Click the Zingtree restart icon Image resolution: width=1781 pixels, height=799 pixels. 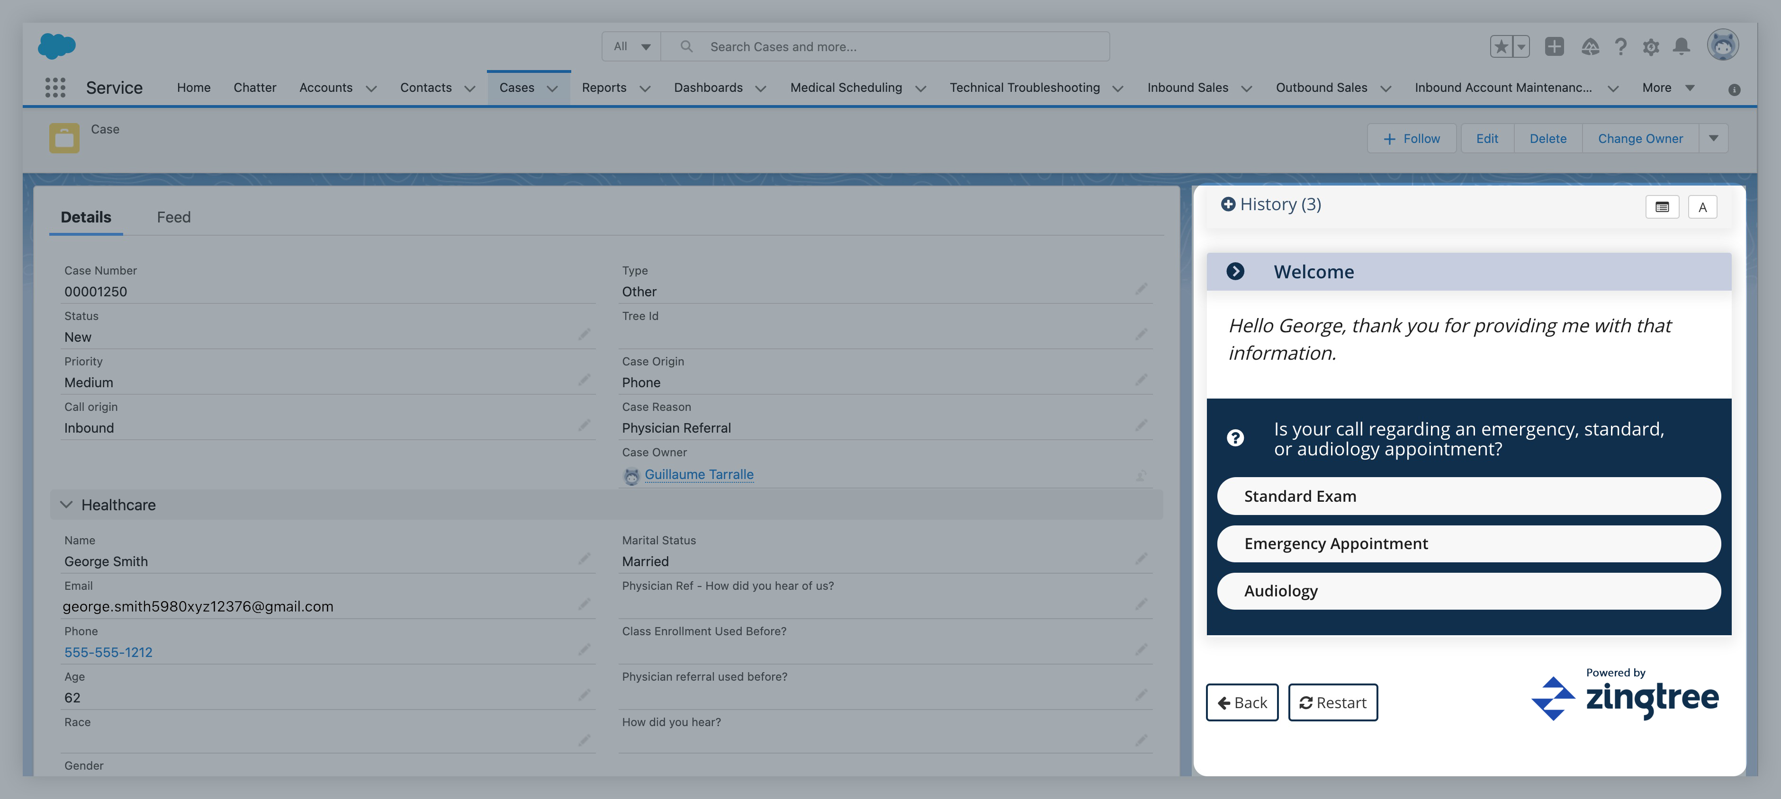[1305, 702]
